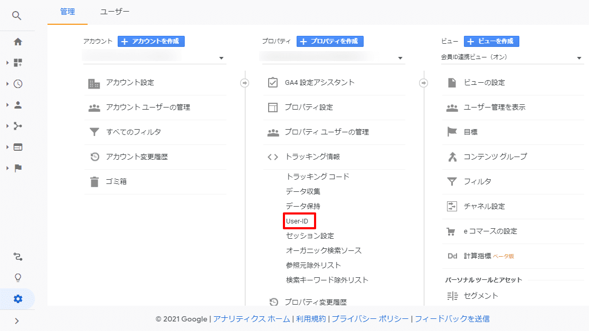Open the User-ID settings entry
Viewport: 589px width, 331px height.
(299, 220)
